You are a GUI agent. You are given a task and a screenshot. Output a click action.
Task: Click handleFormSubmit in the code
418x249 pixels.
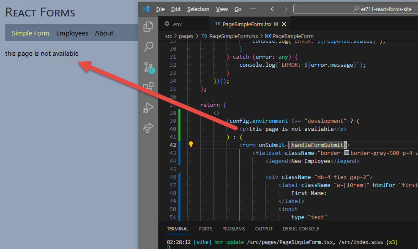tap(317, 145)
